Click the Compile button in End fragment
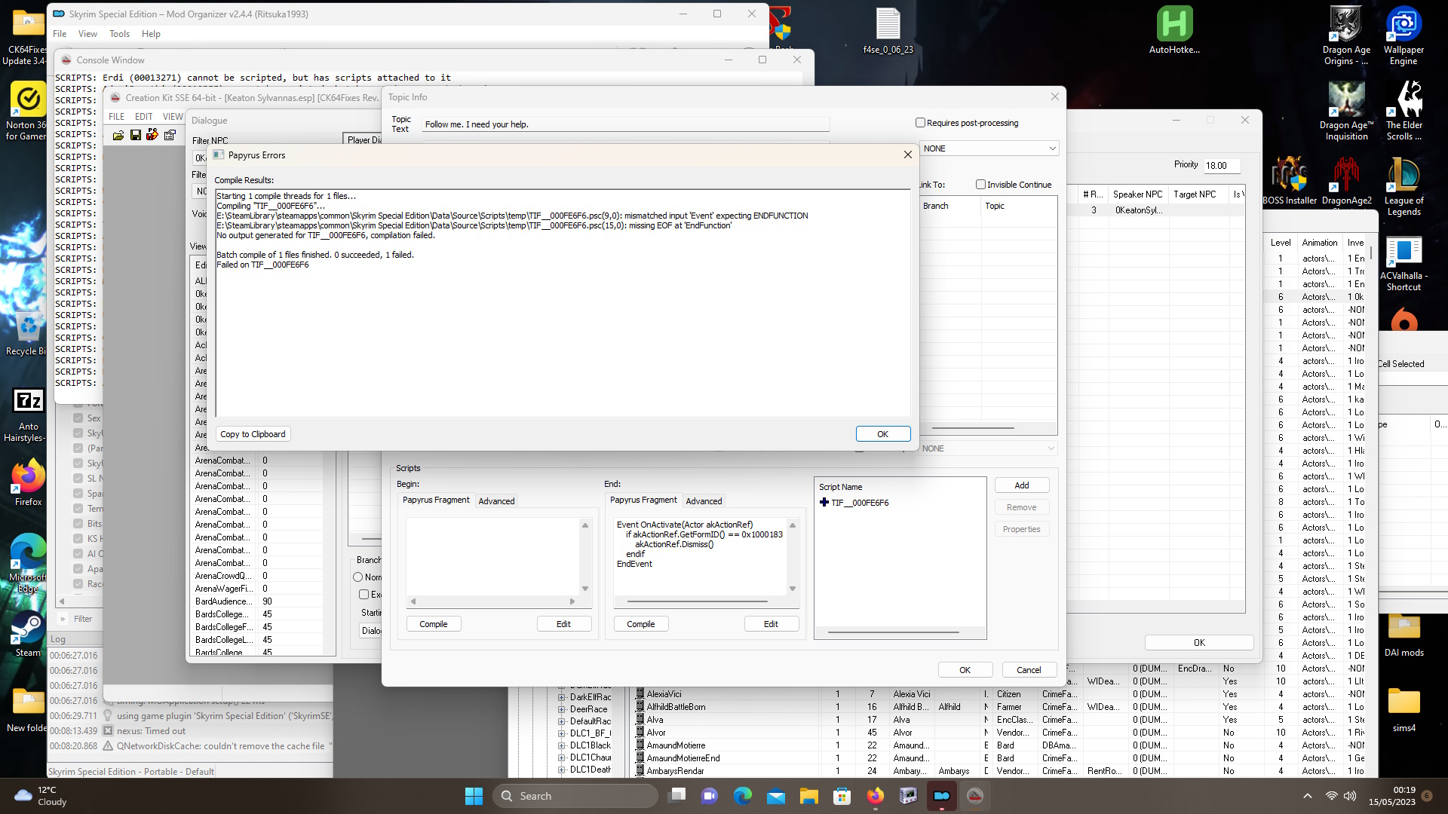Screen dimensions: 1448x814 tap(640, 623)
